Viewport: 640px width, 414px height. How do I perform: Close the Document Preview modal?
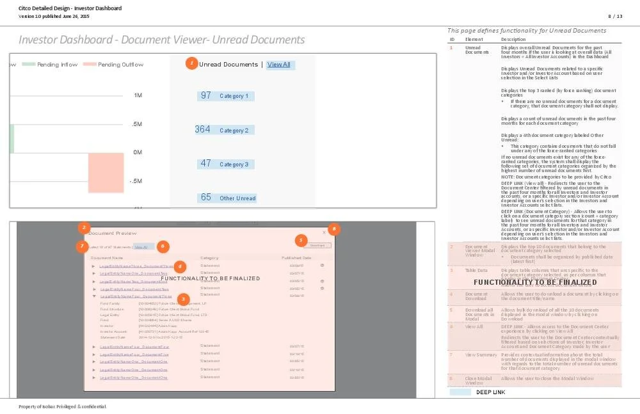tap(324, 232)
